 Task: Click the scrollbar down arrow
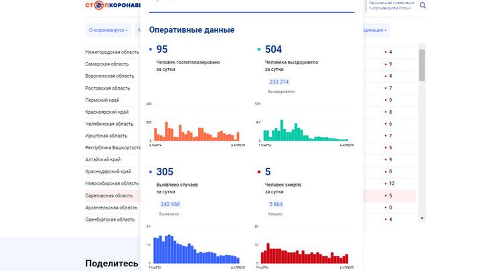tap(422, 218)
